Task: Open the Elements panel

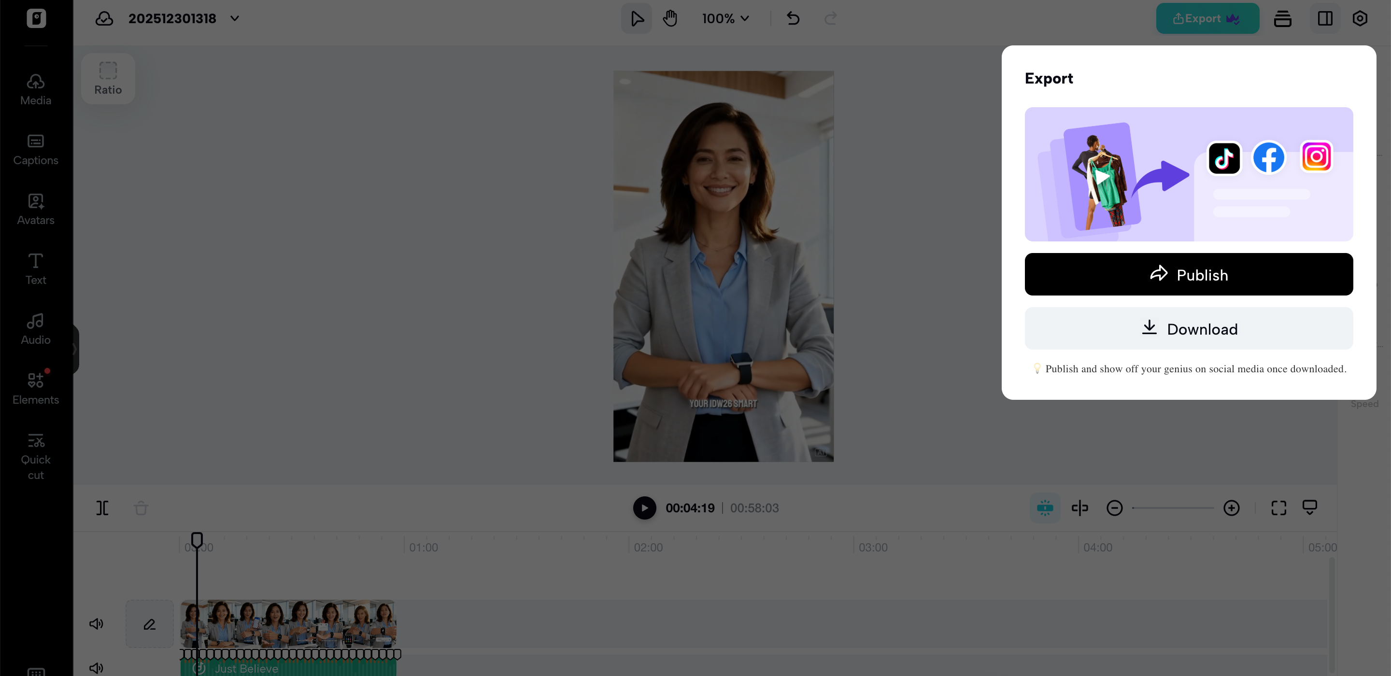Action: [x=36, y=388]
